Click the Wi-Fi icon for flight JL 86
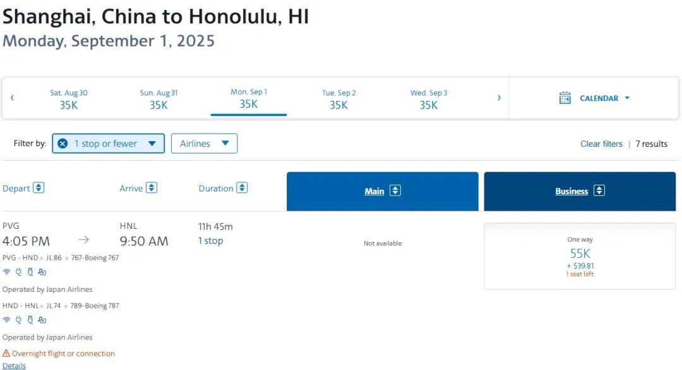The height and width of the screenshot is (370, 682). (6, 272)
